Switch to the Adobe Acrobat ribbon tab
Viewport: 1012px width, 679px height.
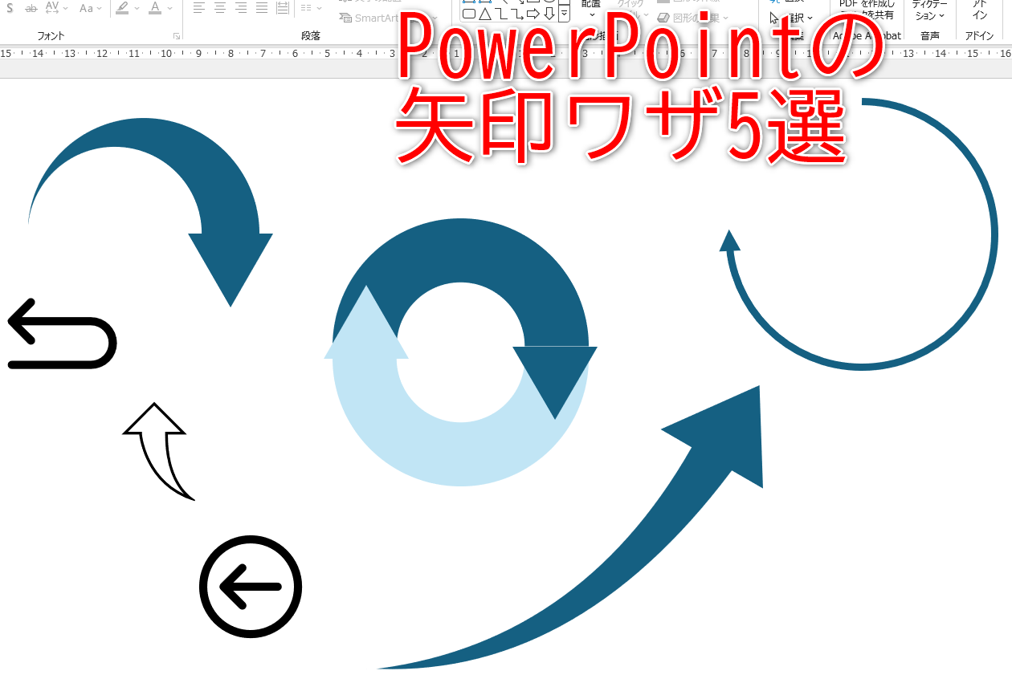869,35
